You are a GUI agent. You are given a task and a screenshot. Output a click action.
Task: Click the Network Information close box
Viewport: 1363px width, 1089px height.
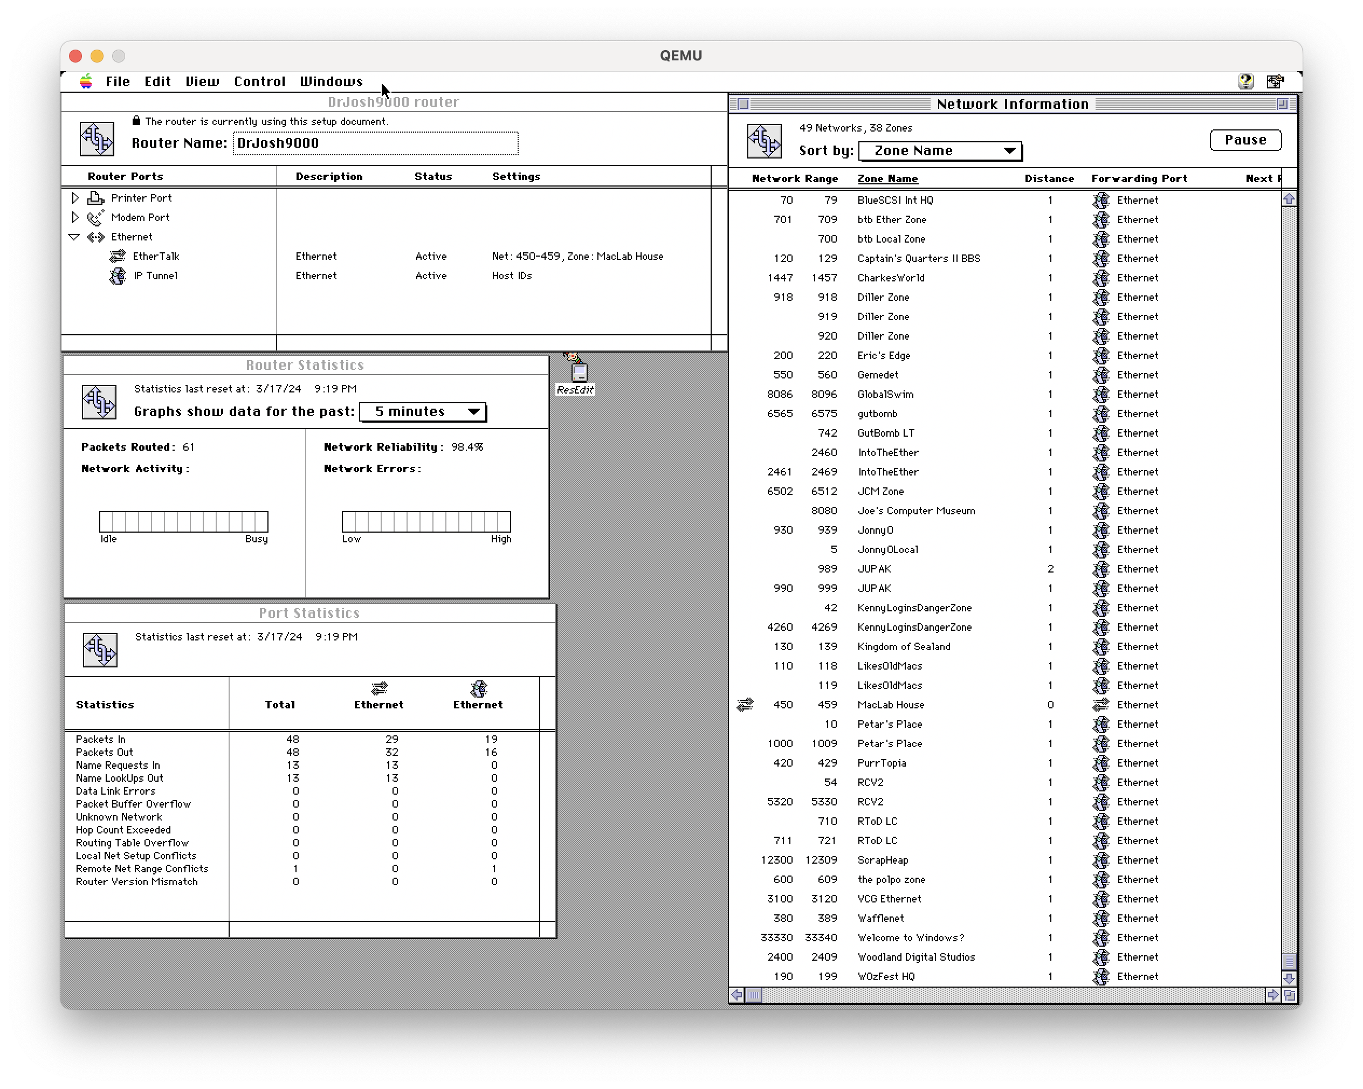pyautogui.click(x=744, y=104)
